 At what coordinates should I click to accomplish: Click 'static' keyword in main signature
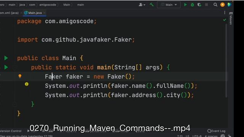click(66, 67)
